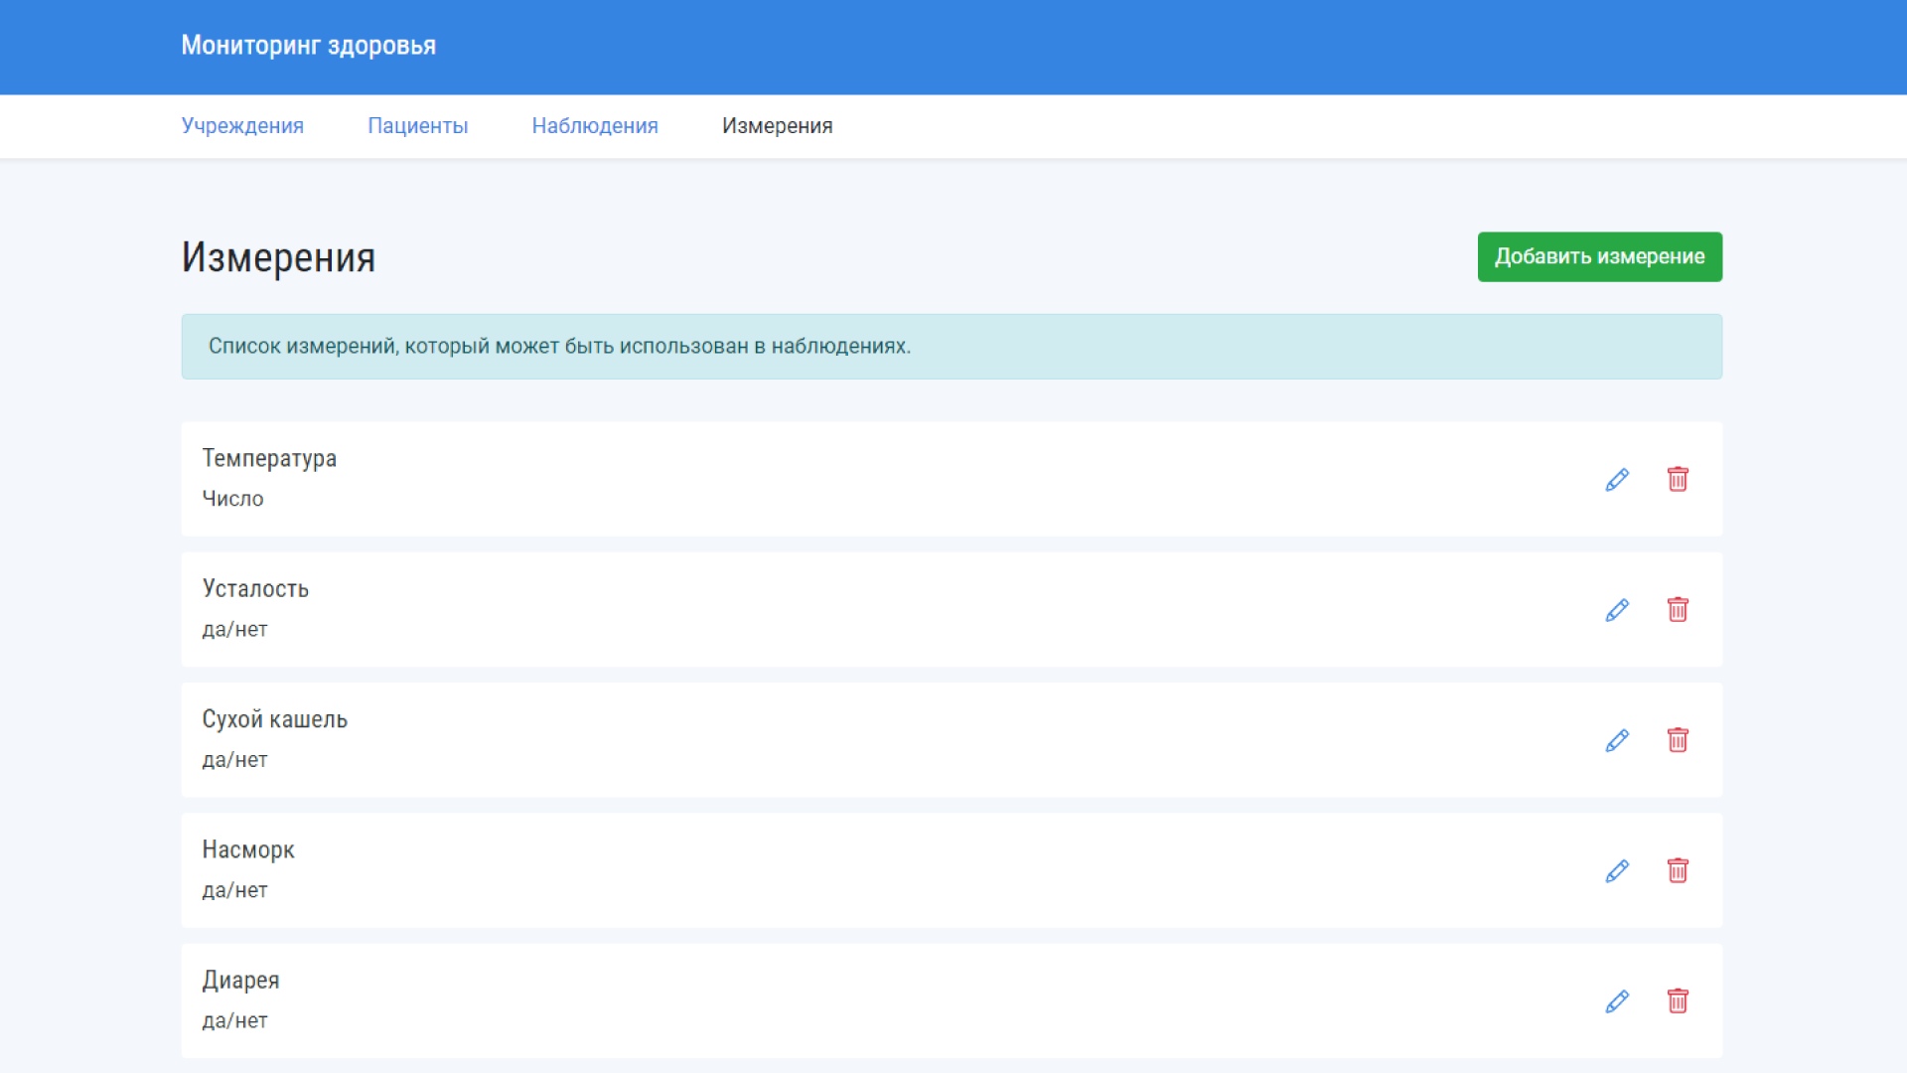Viewport: 1907px width, 1073px height.
Task: Trash the Насморк measurement
Action: pos(1678,871)
